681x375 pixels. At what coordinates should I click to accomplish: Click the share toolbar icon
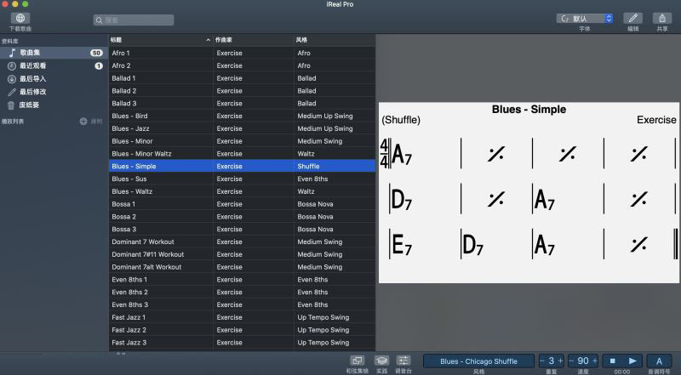662,18
